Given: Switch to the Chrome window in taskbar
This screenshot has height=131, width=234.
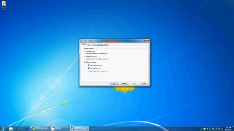Looking at the screenshot, I should (x=40, y=128).
